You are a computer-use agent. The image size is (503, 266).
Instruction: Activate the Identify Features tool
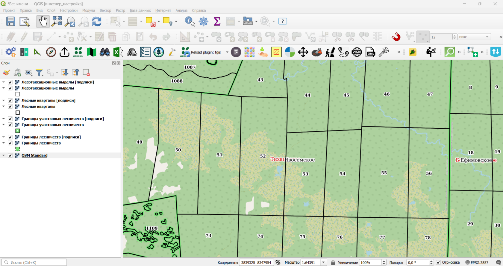(190, 21)
